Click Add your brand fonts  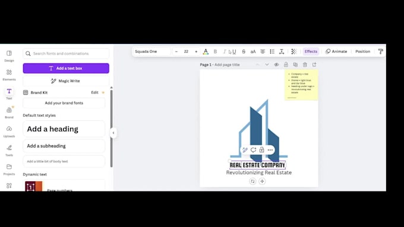pyautogui.click(x=64, y=103)
